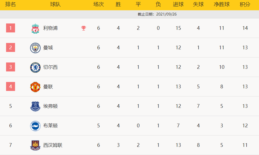This screenshot has height=155, width=259.
Task: Click the 进球 column header
Action: (x=178, y=5)
